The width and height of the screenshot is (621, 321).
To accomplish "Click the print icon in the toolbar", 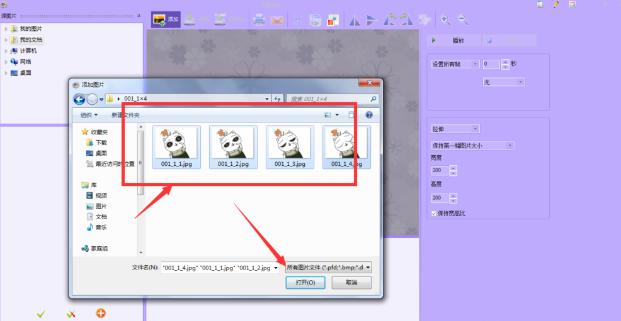I will [259, 19].
